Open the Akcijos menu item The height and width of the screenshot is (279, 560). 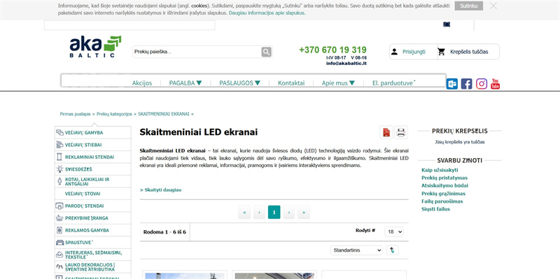[142, 83]
